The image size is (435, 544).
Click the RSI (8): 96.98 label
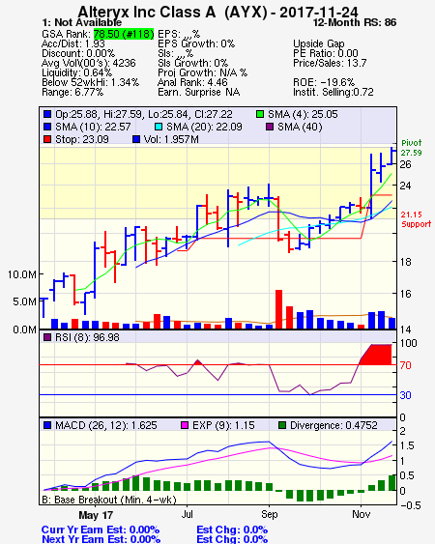point(87,337)
